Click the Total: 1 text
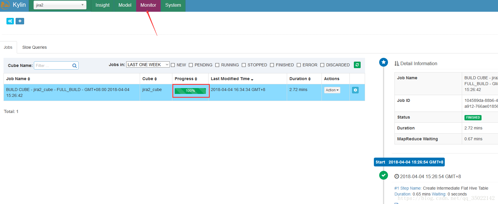The width and height of the screenshot is (498, 204). (11, 112)
